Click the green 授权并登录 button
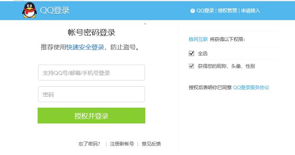 (x=91, y=116)
